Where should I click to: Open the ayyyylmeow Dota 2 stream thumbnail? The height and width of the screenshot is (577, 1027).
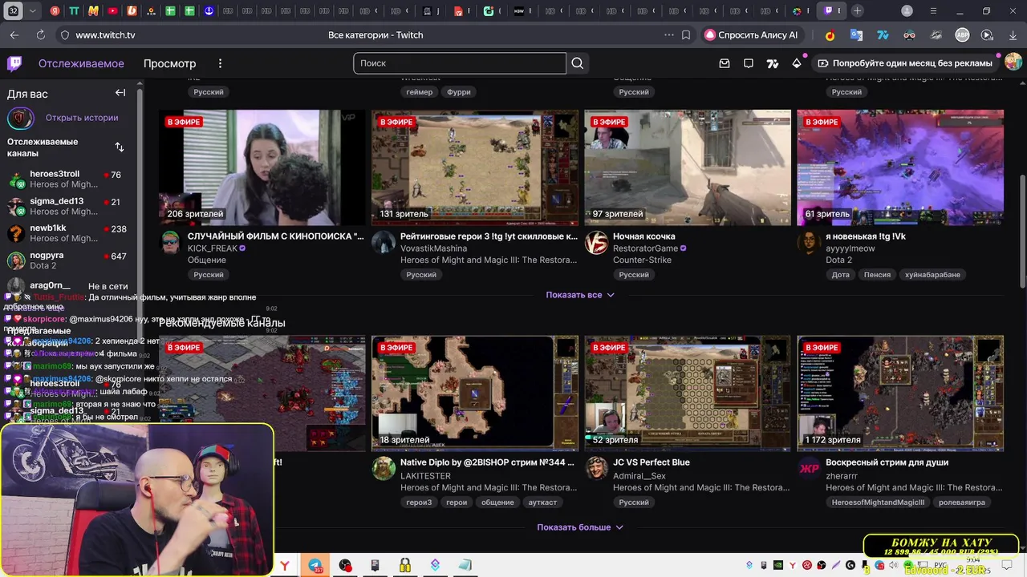(x=900, y=167)
